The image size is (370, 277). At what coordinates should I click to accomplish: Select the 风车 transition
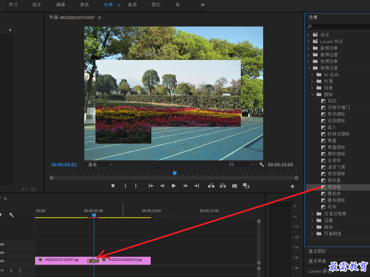pos(332,207)
